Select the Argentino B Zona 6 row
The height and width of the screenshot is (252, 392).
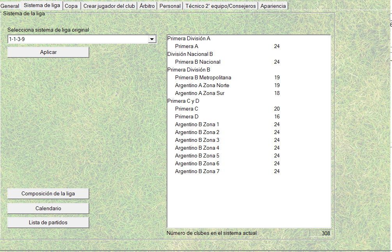[249, 163]
